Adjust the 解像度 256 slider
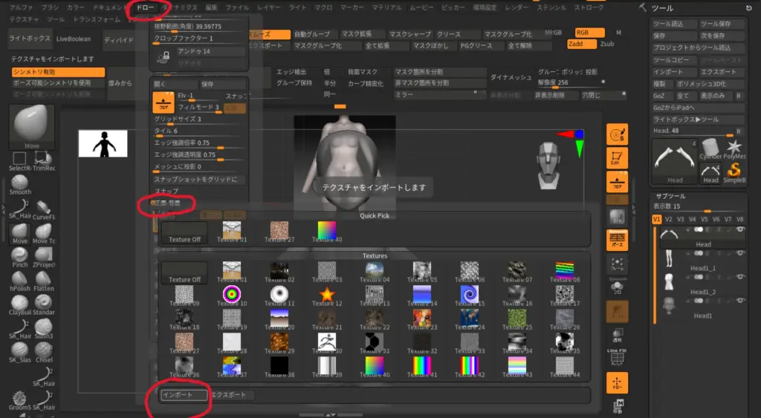This screenshot has height=418, width=761. 571,83
